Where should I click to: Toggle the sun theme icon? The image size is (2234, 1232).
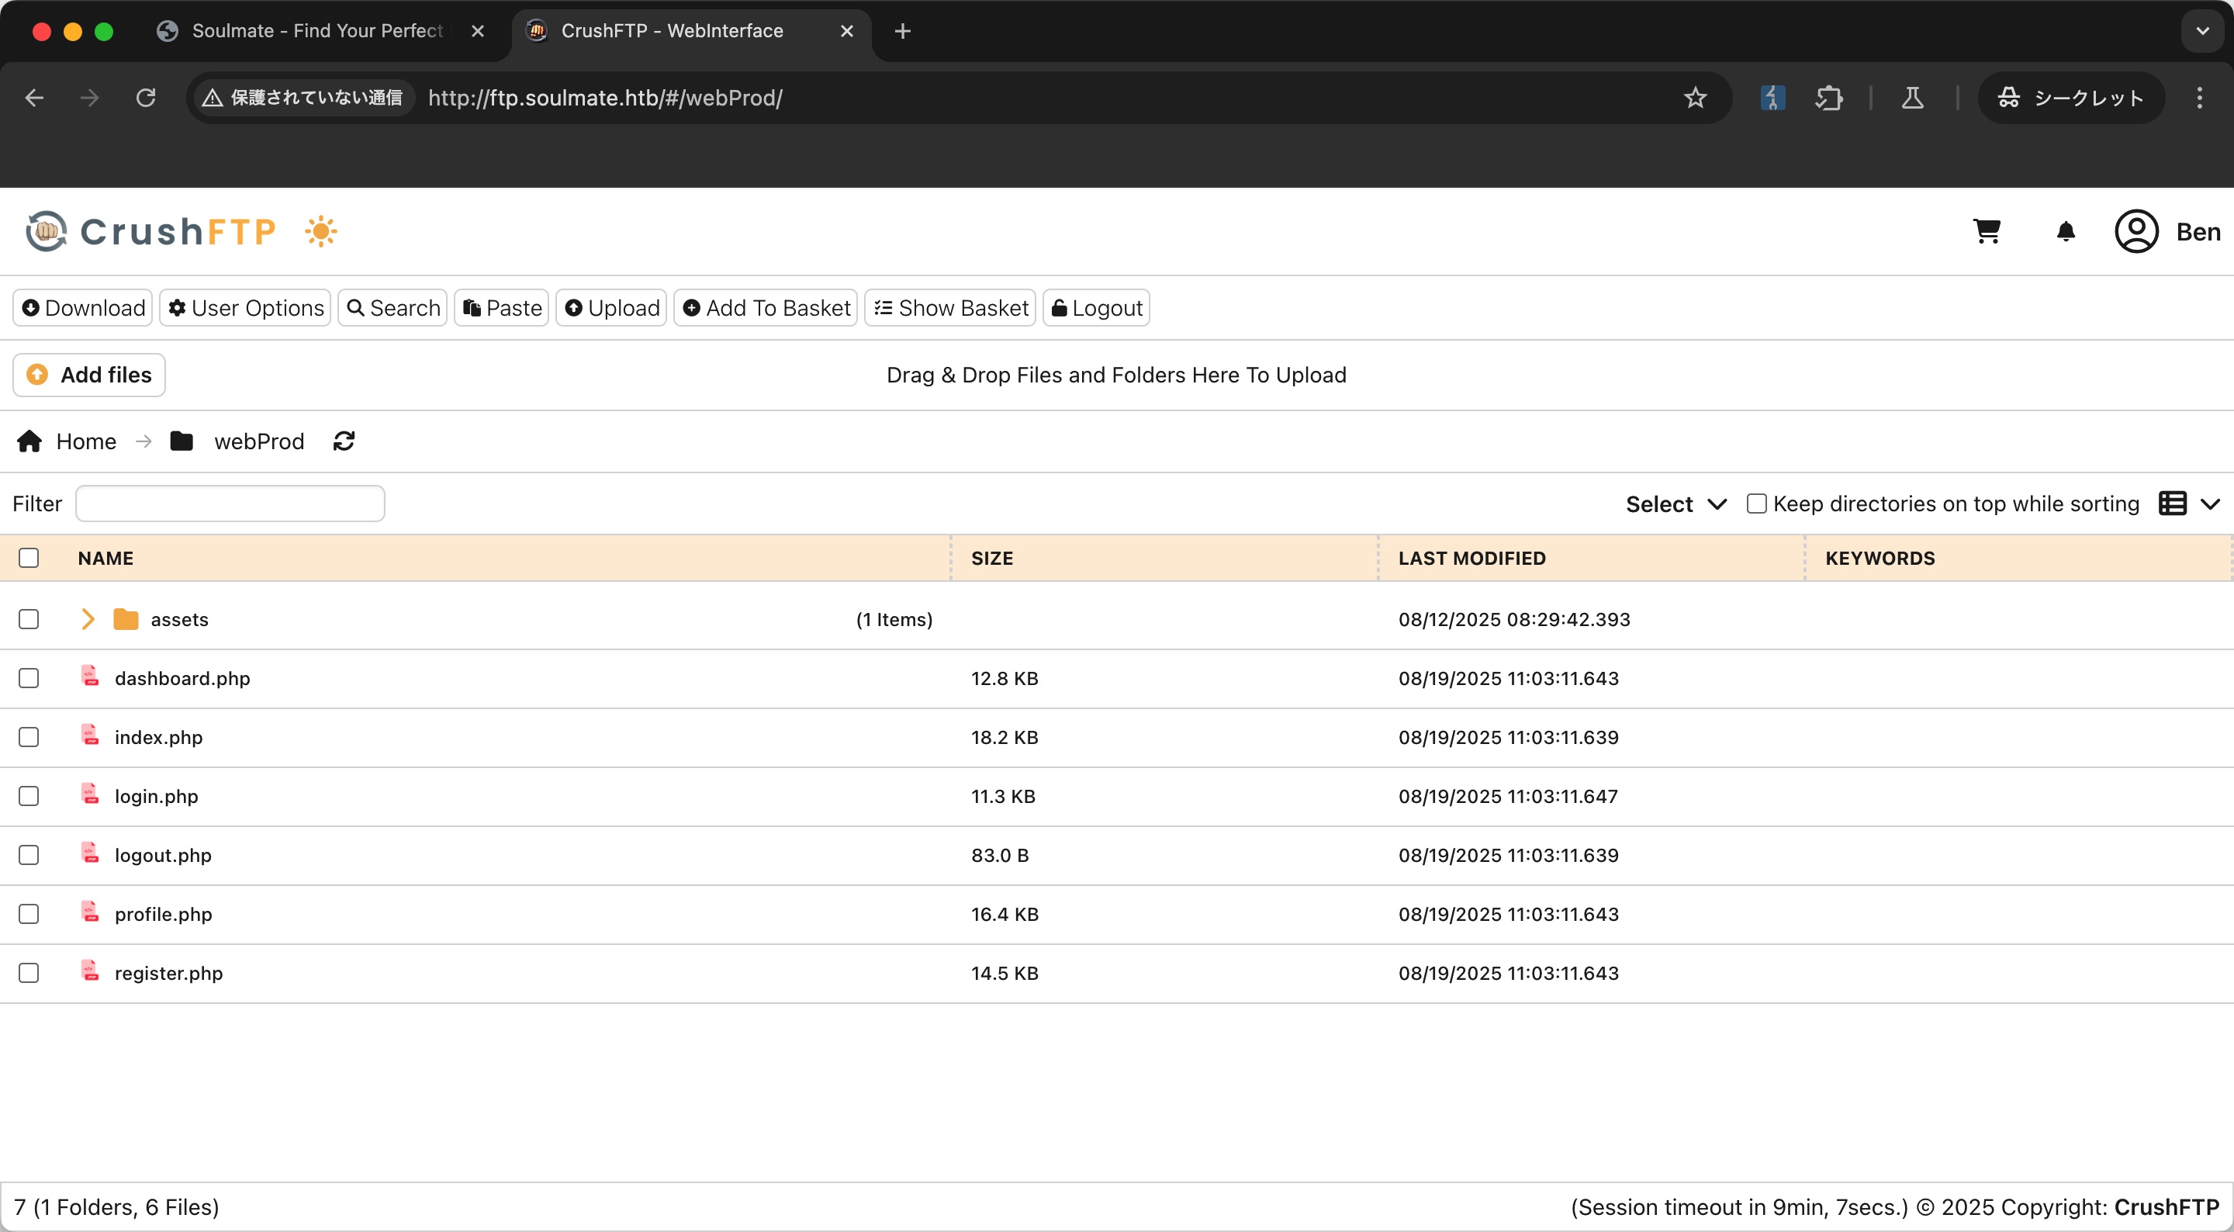tap(321, 232)
